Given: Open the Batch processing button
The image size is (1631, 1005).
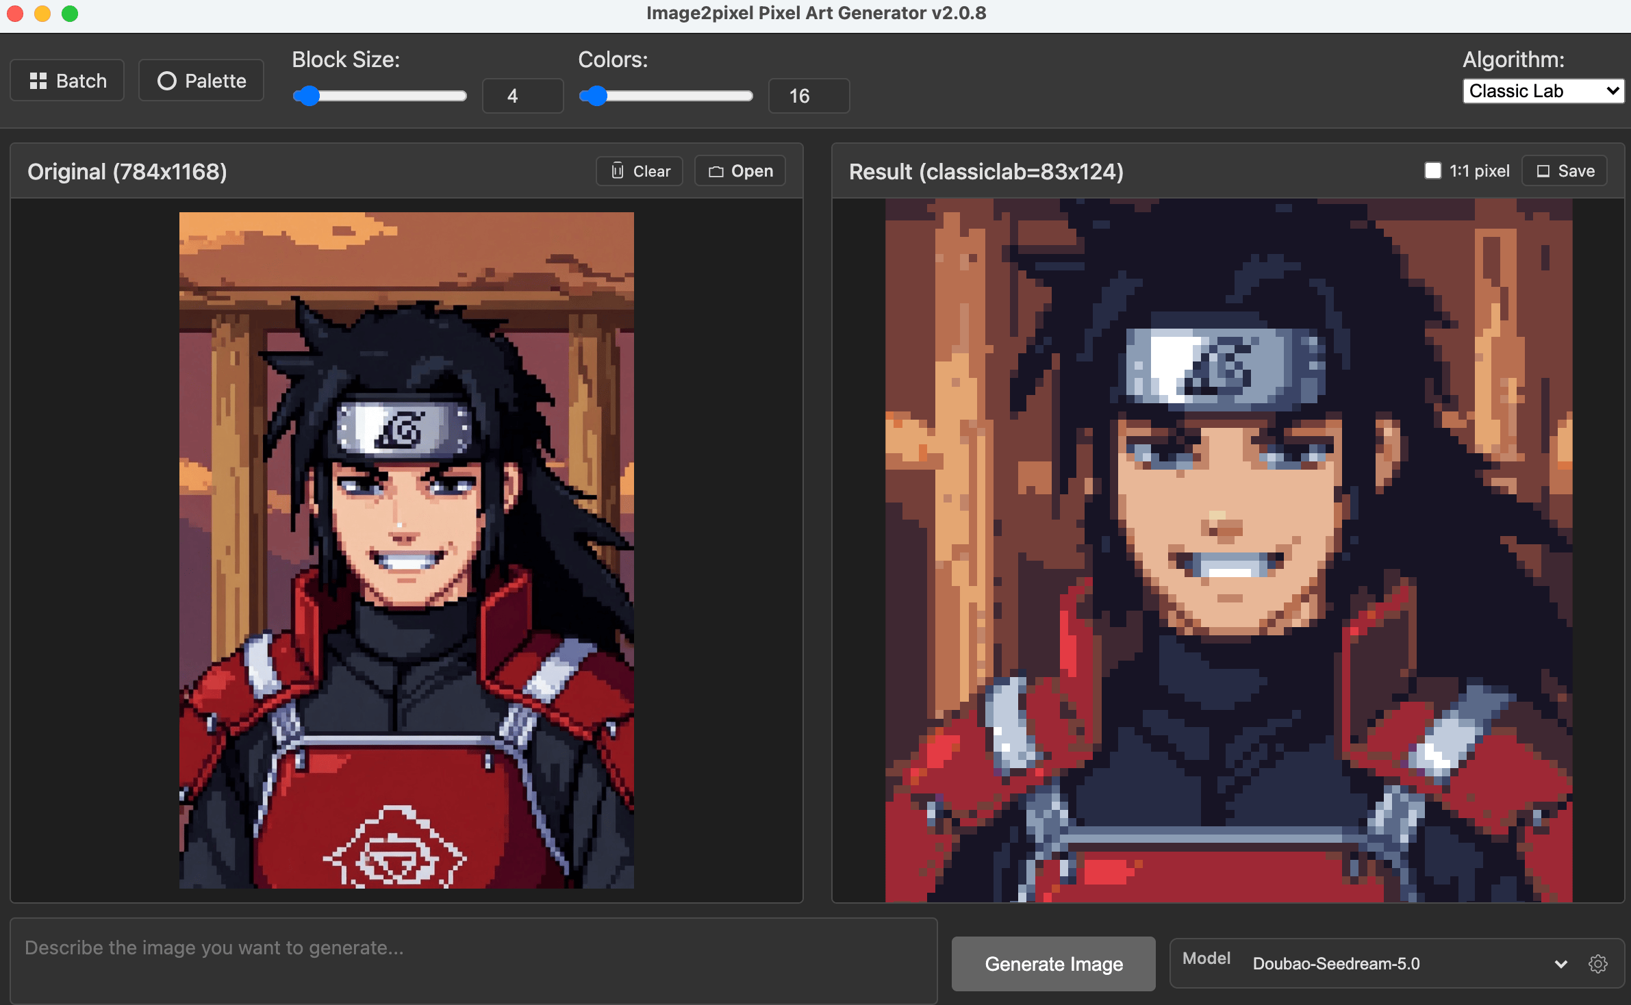Looking at the screenshot, I should click(x=67, y=81).
